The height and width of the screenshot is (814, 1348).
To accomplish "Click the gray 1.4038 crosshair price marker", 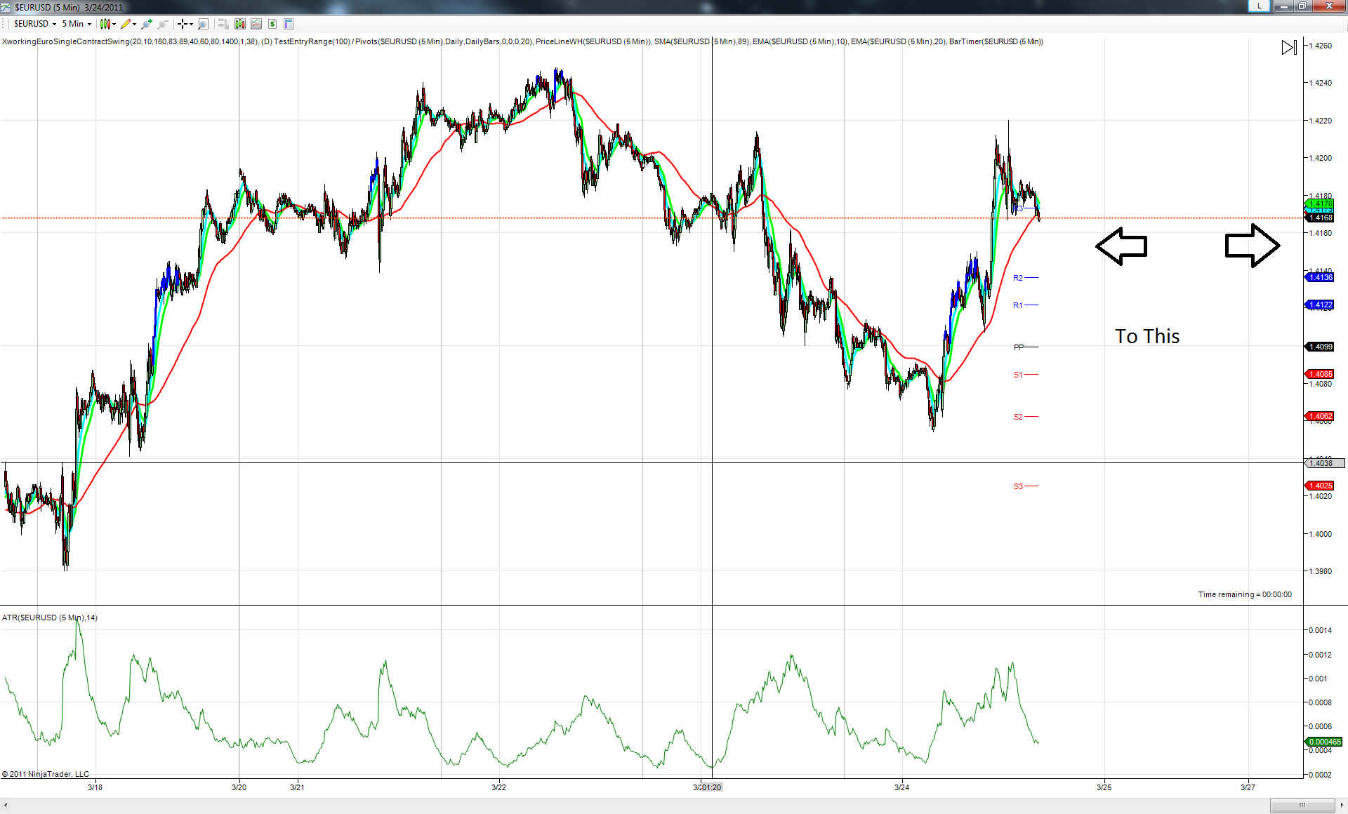I will (1324, 463).
